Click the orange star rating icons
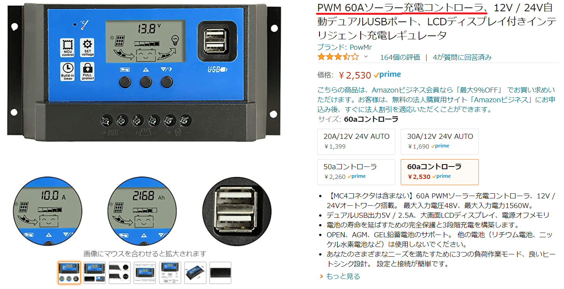Viewport: 564px width, 289px height. pyautogui.click(x=338, y=57)
